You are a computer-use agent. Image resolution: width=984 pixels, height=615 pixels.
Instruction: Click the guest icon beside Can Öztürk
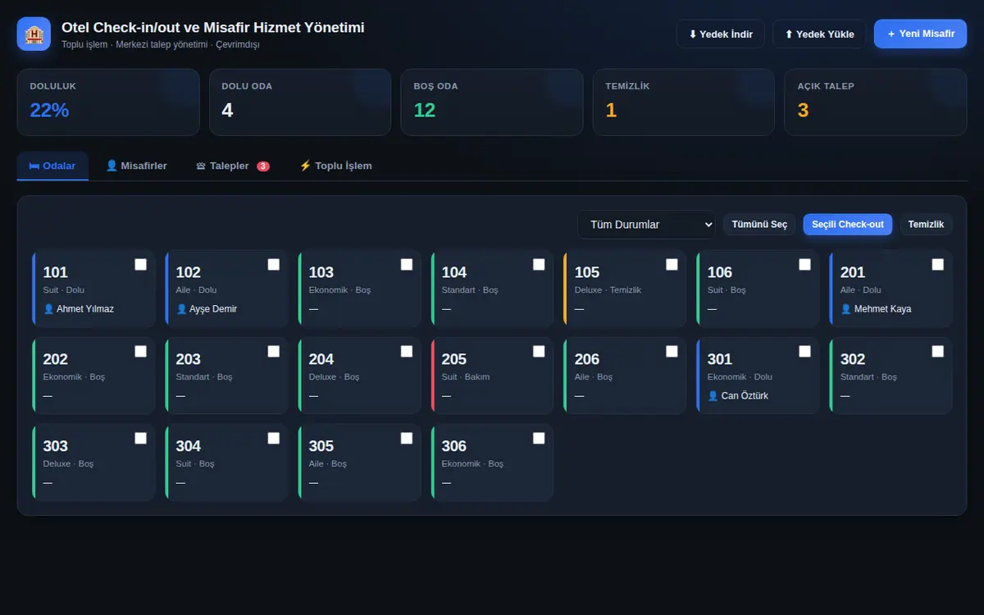click(x=713, y=396)
